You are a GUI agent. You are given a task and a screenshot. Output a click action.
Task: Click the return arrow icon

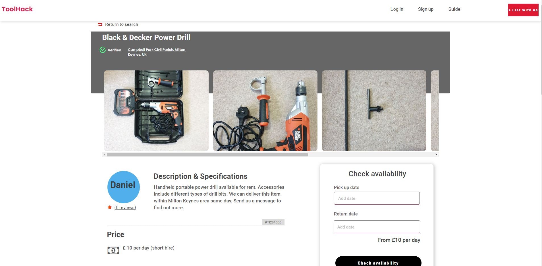point(100,24)
